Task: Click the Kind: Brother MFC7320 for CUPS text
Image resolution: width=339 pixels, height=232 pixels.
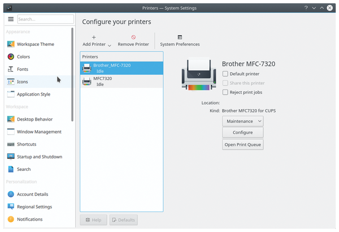Action: point(242,111)
